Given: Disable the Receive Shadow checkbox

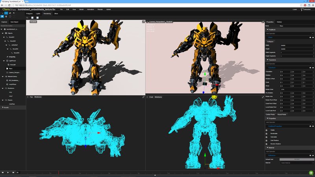Looking at the screenshot, I should pos(267,144).
